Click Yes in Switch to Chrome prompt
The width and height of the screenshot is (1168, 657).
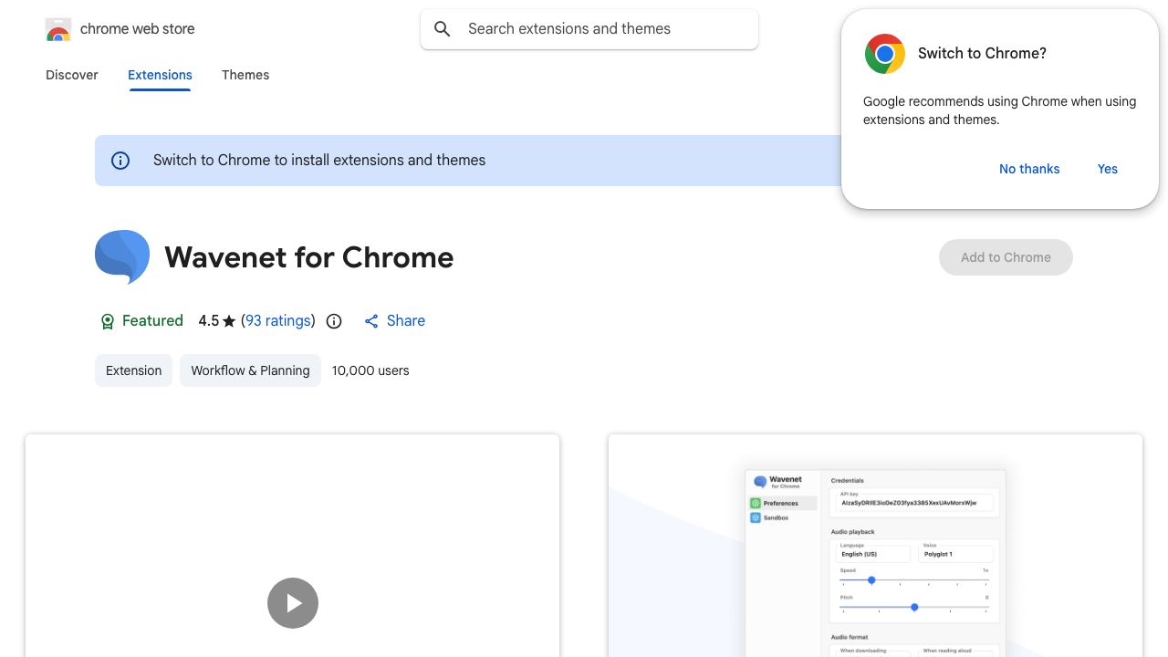(x=1108, y=169)
